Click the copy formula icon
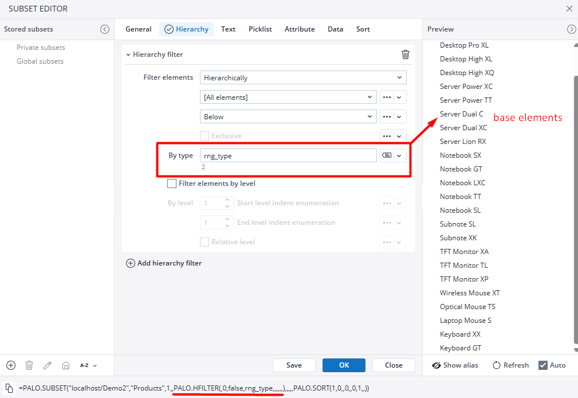The width and height of the screenshot is (578, 398). point(9,388)
